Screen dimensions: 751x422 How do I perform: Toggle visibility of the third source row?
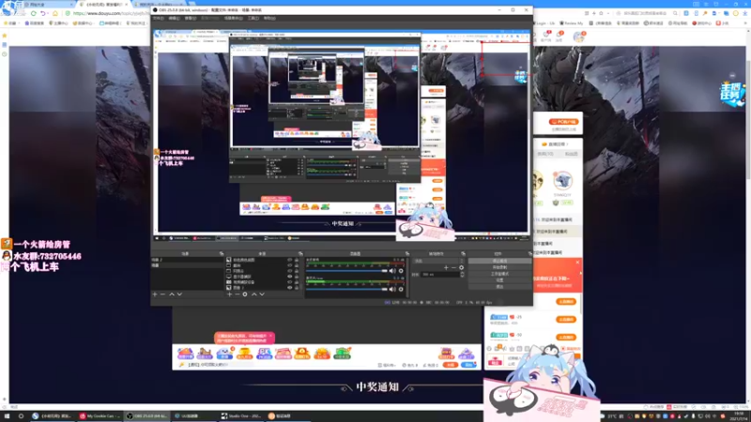tap(289, 271)
